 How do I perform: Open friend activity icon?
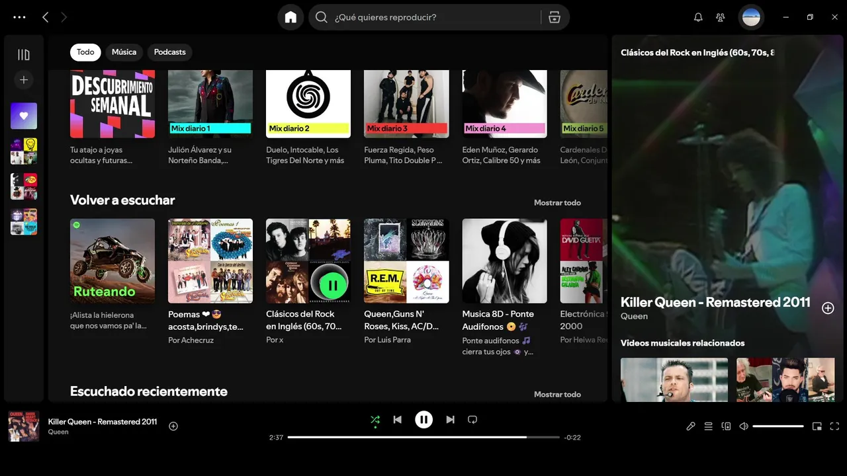tap(721, 17)
